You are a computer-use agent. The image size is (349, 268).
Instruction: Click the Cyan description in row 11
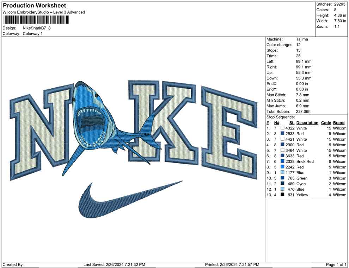pyautogui.click(x=301, y=184)
